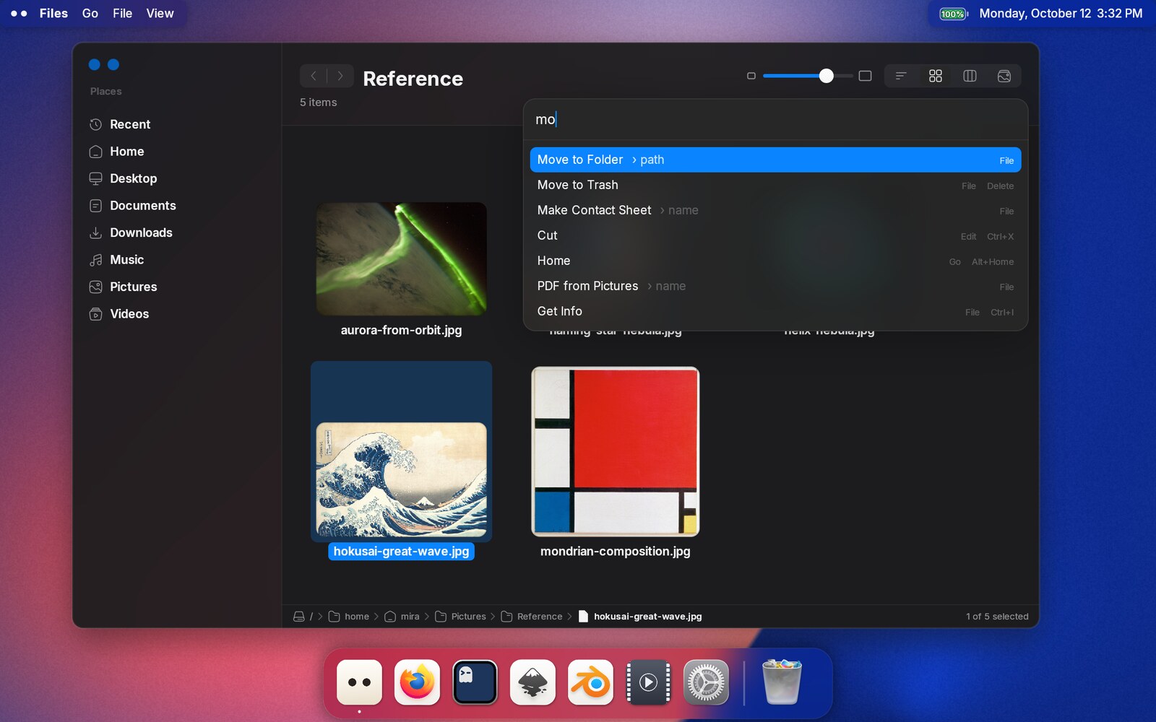This screenshot has width=1156, height=722.
Task: Open the View menu
Action: [160, 13]
